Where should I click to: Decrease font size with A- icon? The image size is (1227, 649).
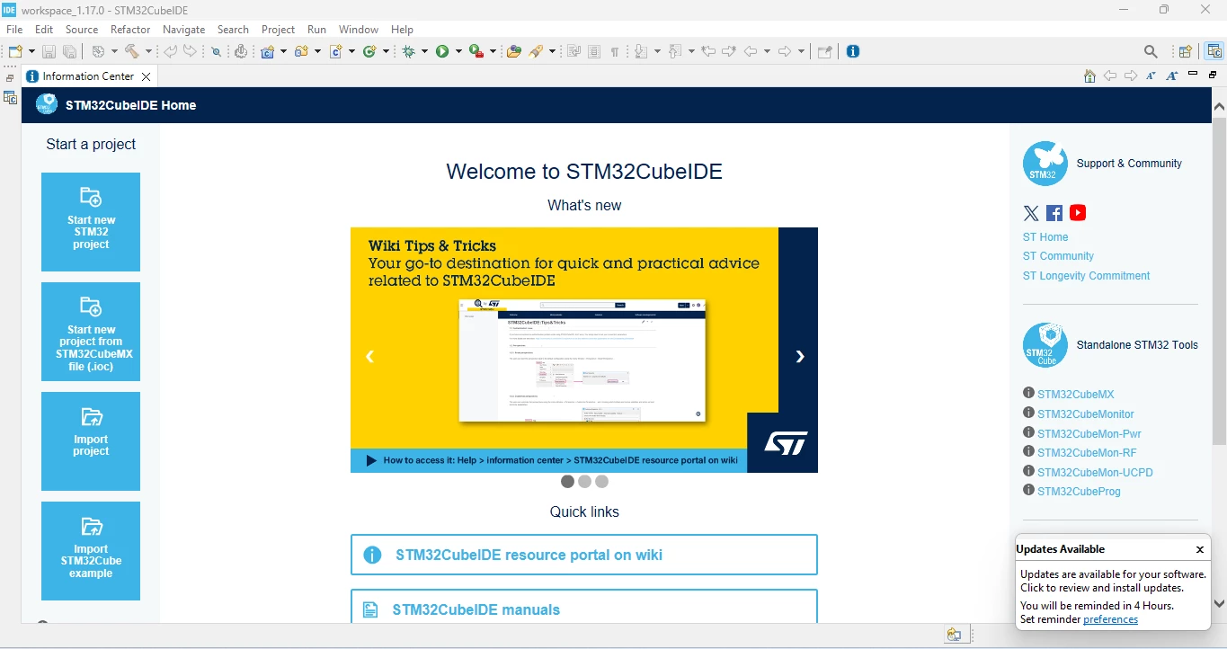[1151, 76]
